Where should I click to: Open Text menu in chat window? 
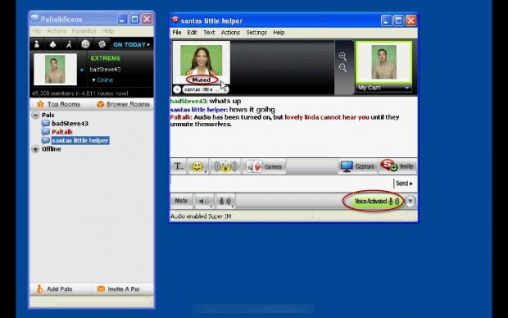pos(209,33)
